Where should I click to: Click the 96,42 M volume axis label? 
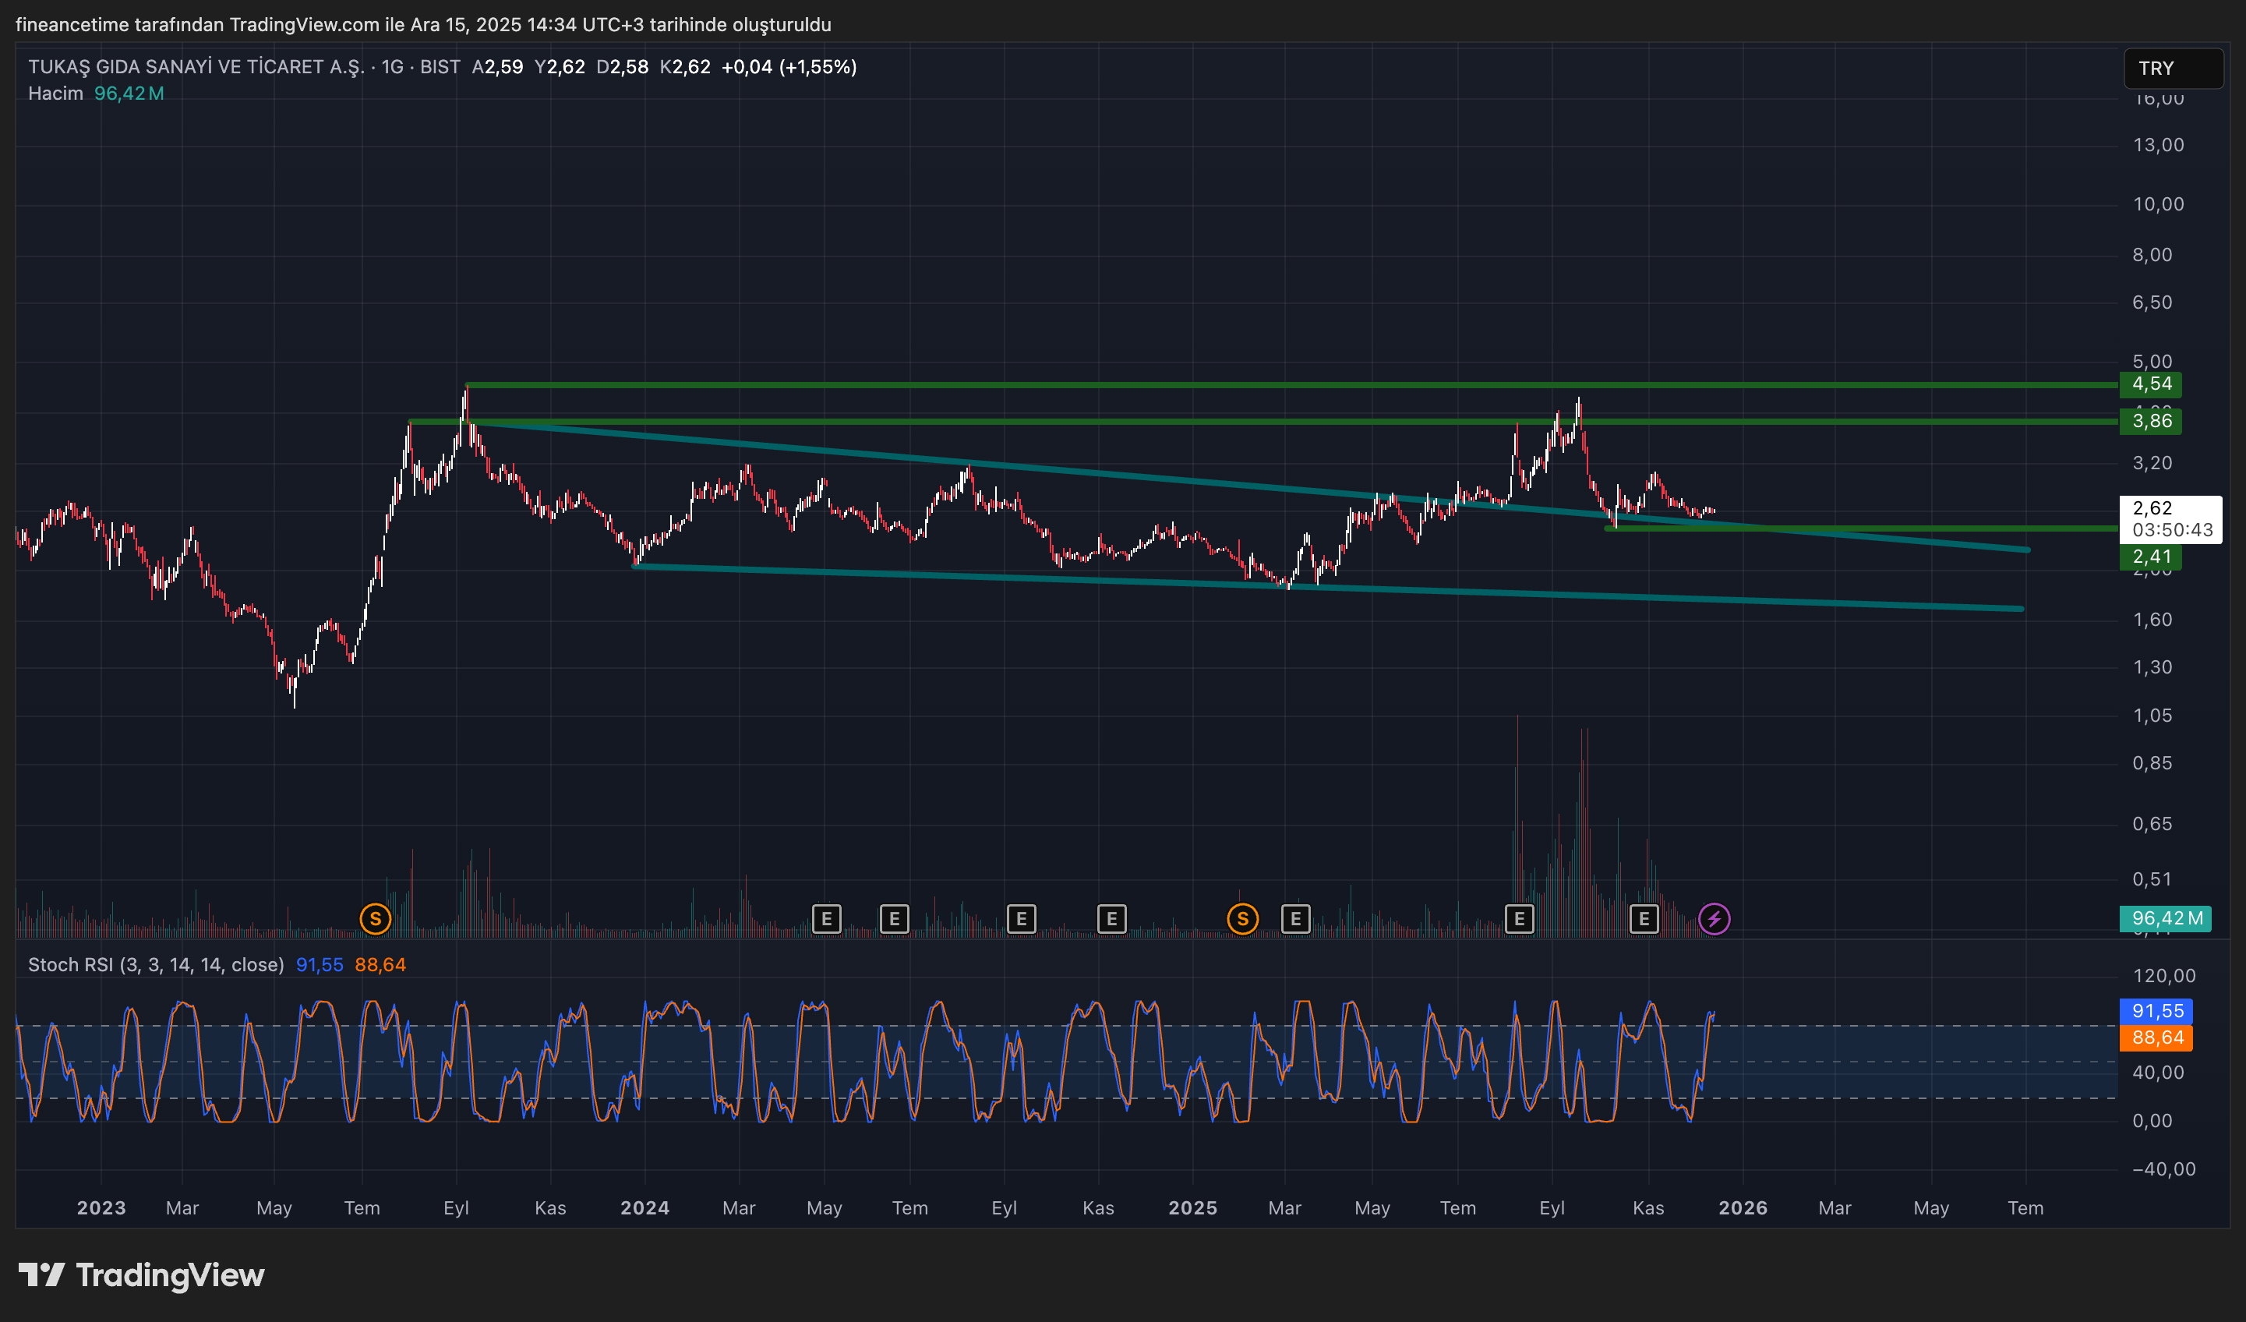2165,918
